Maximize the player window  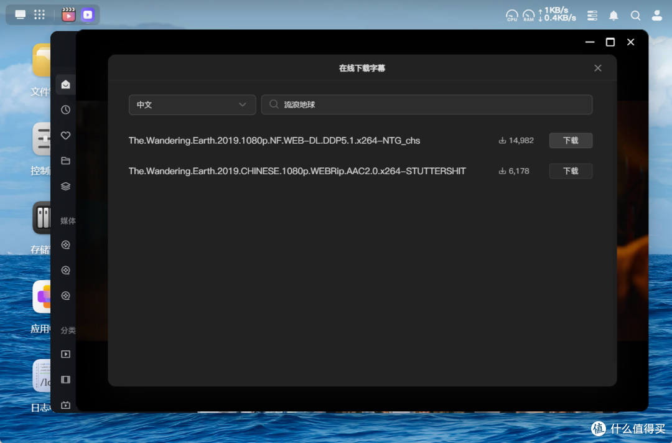[x=610, y=42]
